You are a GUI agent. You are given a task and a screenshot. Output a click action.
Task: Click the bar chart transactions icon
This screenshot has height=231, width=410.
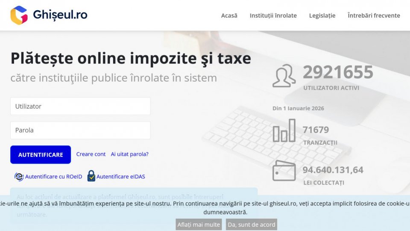coord(284,130)
